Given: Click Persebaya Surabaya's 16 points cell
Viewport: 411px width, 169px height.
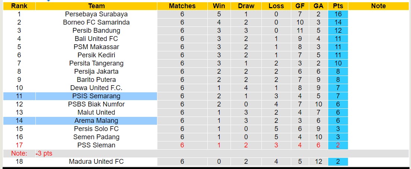Looking at the screenshot, I should 338,14.
